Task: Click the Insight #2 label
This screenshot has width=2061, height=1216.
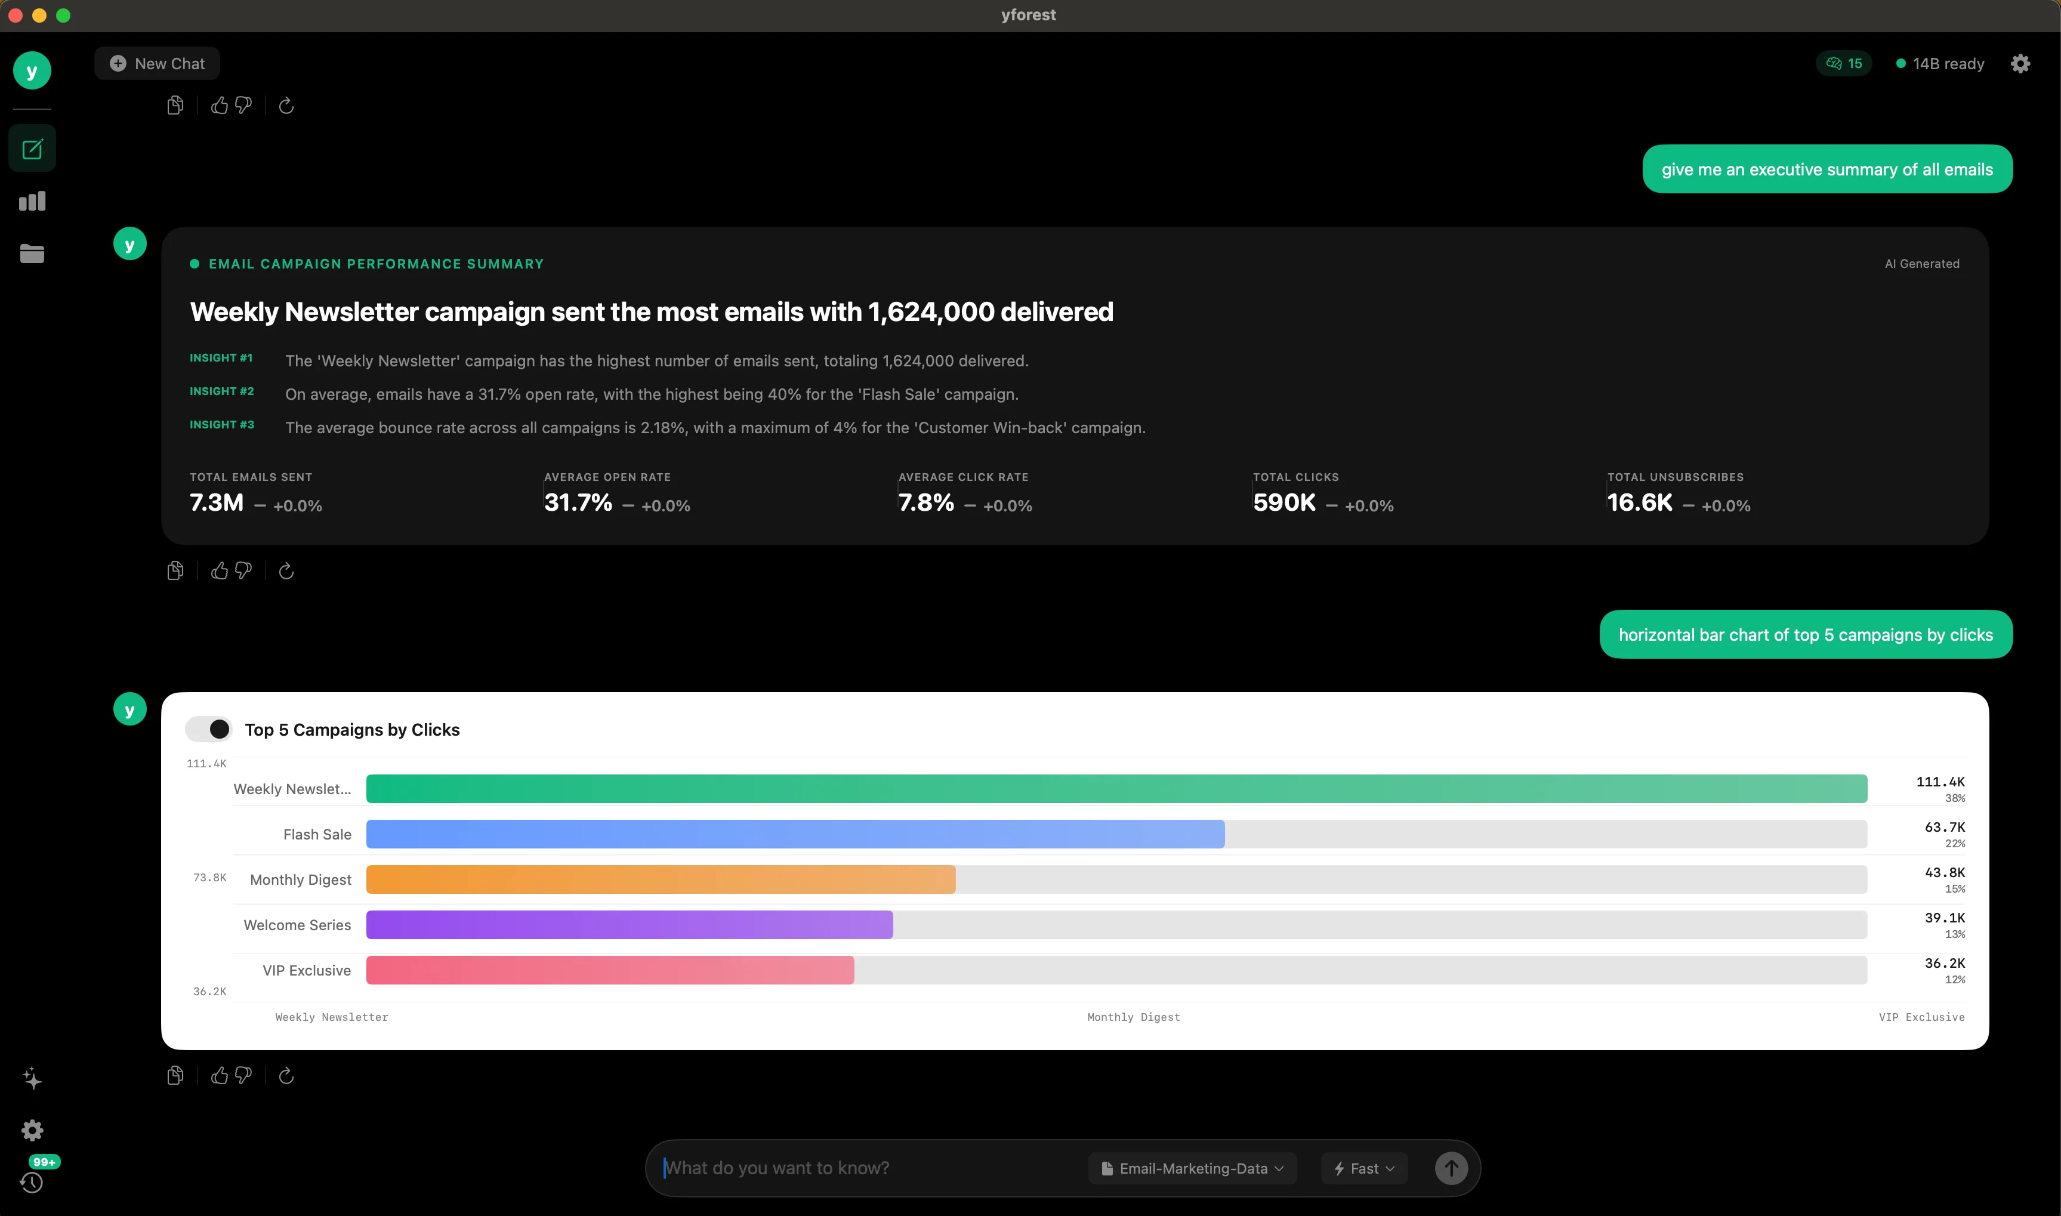Action: click(222, 391)
